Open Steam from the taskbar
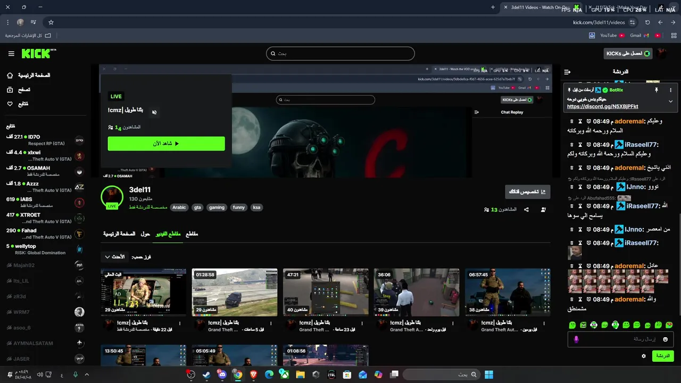681x383 pixels. coord(206,374)
